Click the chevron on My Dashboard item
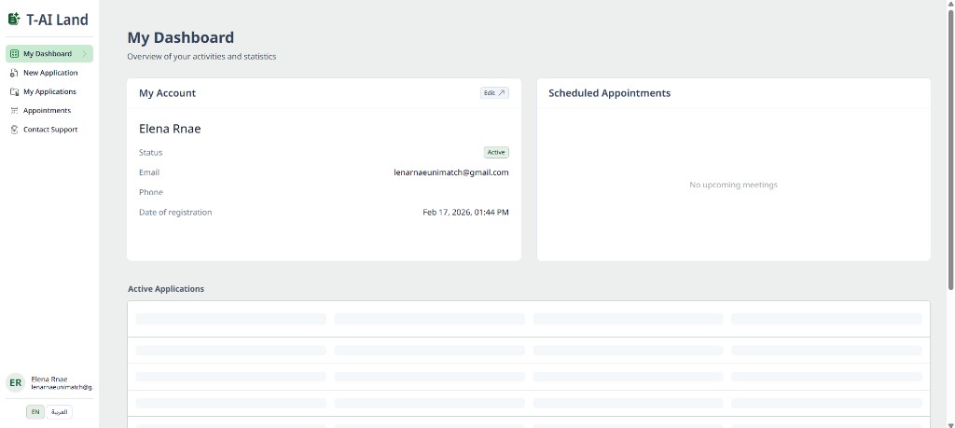 [x=85, y=53]
